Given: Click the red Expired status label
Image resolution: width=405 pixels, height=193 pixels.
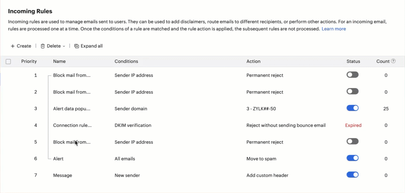Looking at the screenshot, I should (x=353, y=125).
